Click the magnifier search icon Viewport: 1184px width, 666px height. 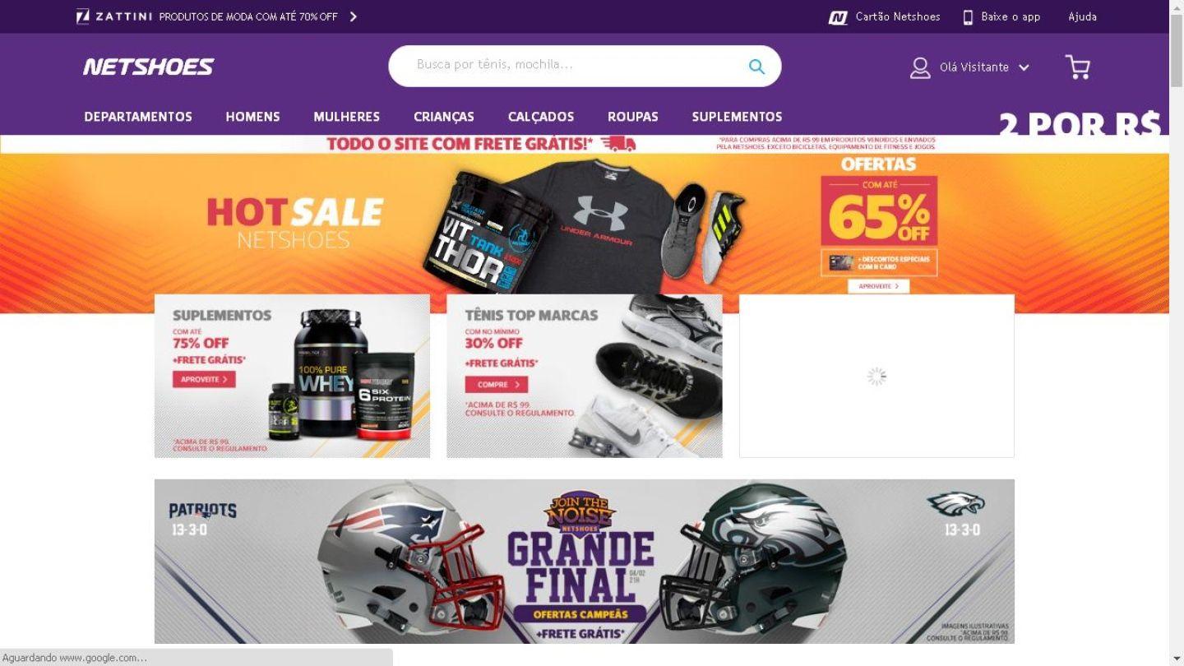coord(756,67)
